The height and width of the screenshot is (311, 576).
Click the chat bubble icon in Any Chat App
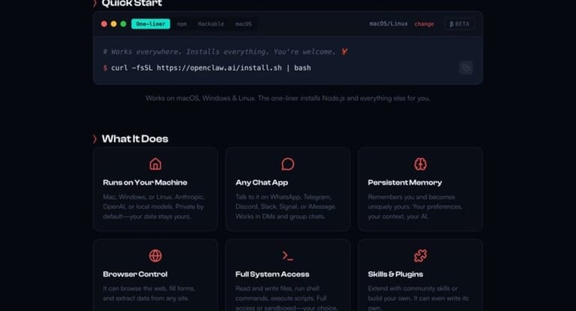click(288, 164)
